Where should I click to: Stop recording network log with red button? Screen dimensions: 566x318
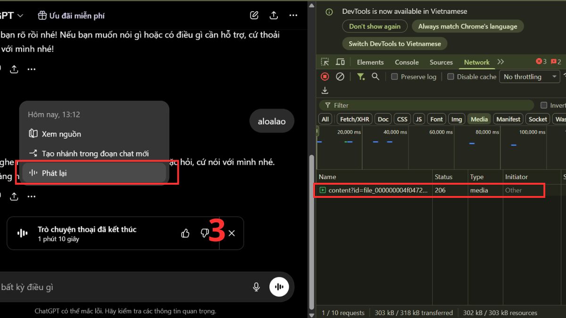coord(325,76)
